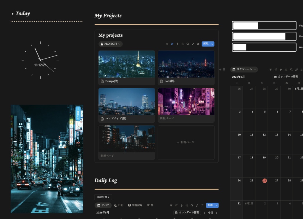The width and height of the screenshot is (303, 219).
Task: Search within the Daily Log database
Action: click(x=192, y=205)
